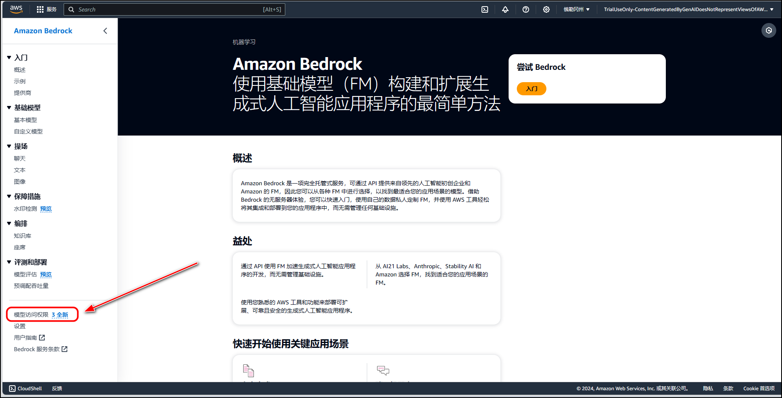Click external link icon beside Bedrock 服务条款
Viewport: 782px width, 398px height.
pos(64,349)
